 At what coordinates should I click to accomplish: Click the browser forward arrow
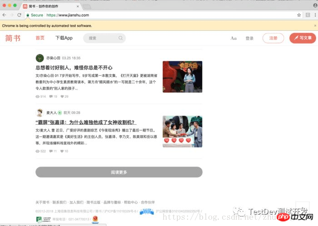(x=12, y=15)
